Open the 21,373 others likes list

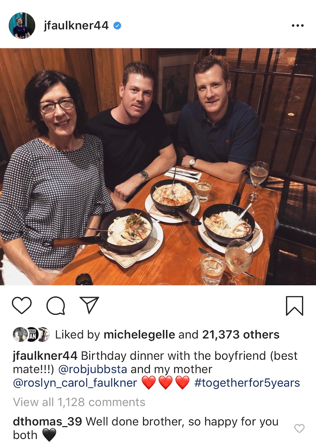[x=241, y=335]
